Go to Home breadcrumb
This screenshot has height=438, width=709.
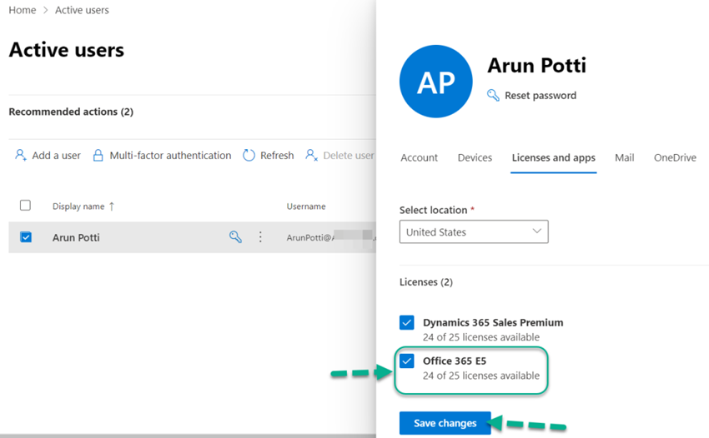(23, 10)
